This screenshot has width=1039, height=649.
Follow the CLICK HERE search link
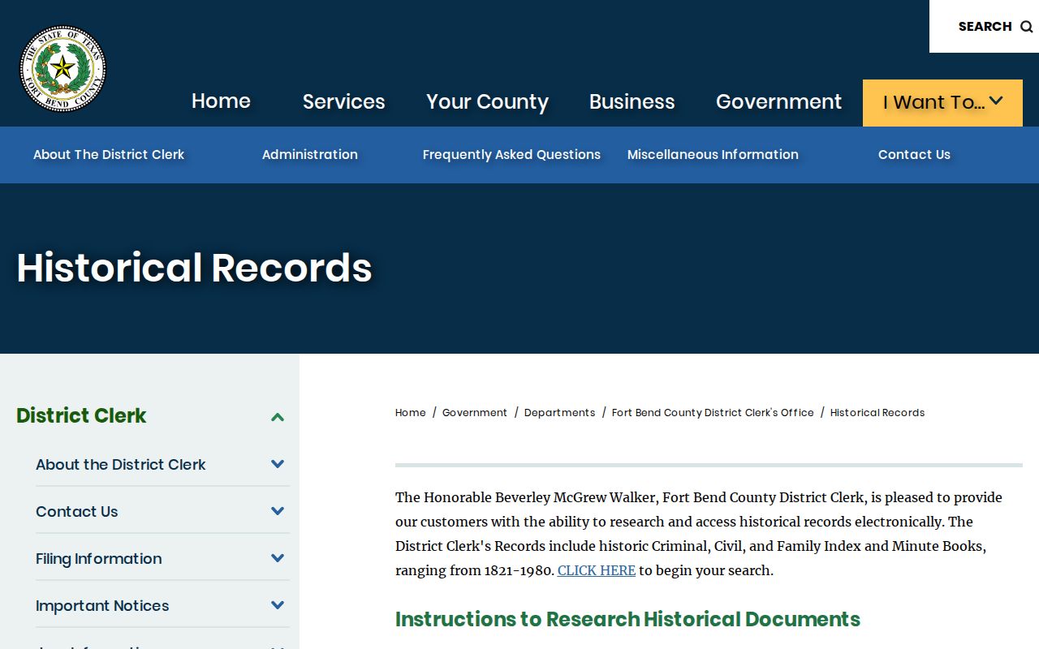pos(597,570)
